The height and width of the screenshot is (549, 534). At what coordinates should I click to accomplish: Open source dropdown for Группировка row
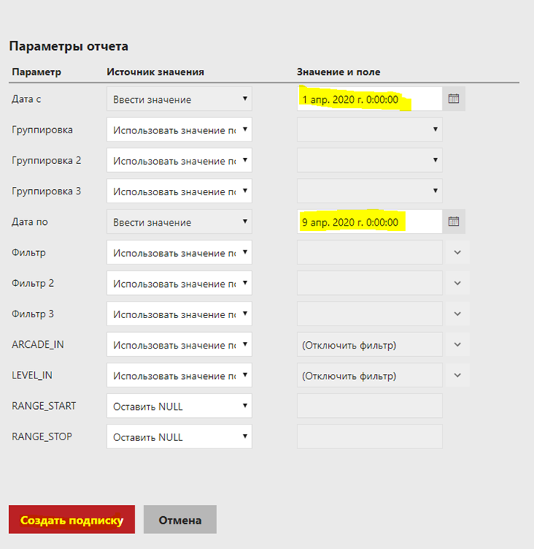[179, 130]
